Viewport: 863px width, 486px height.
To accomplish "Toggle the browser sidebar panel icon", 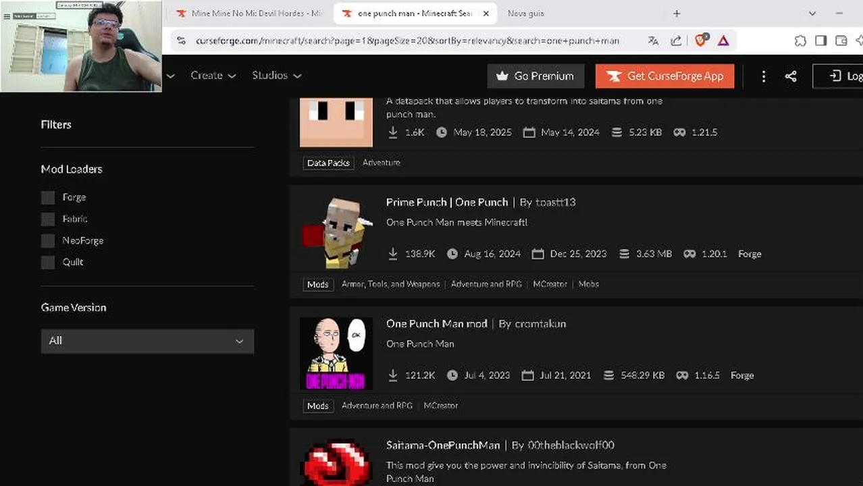I will pos(820,40).
